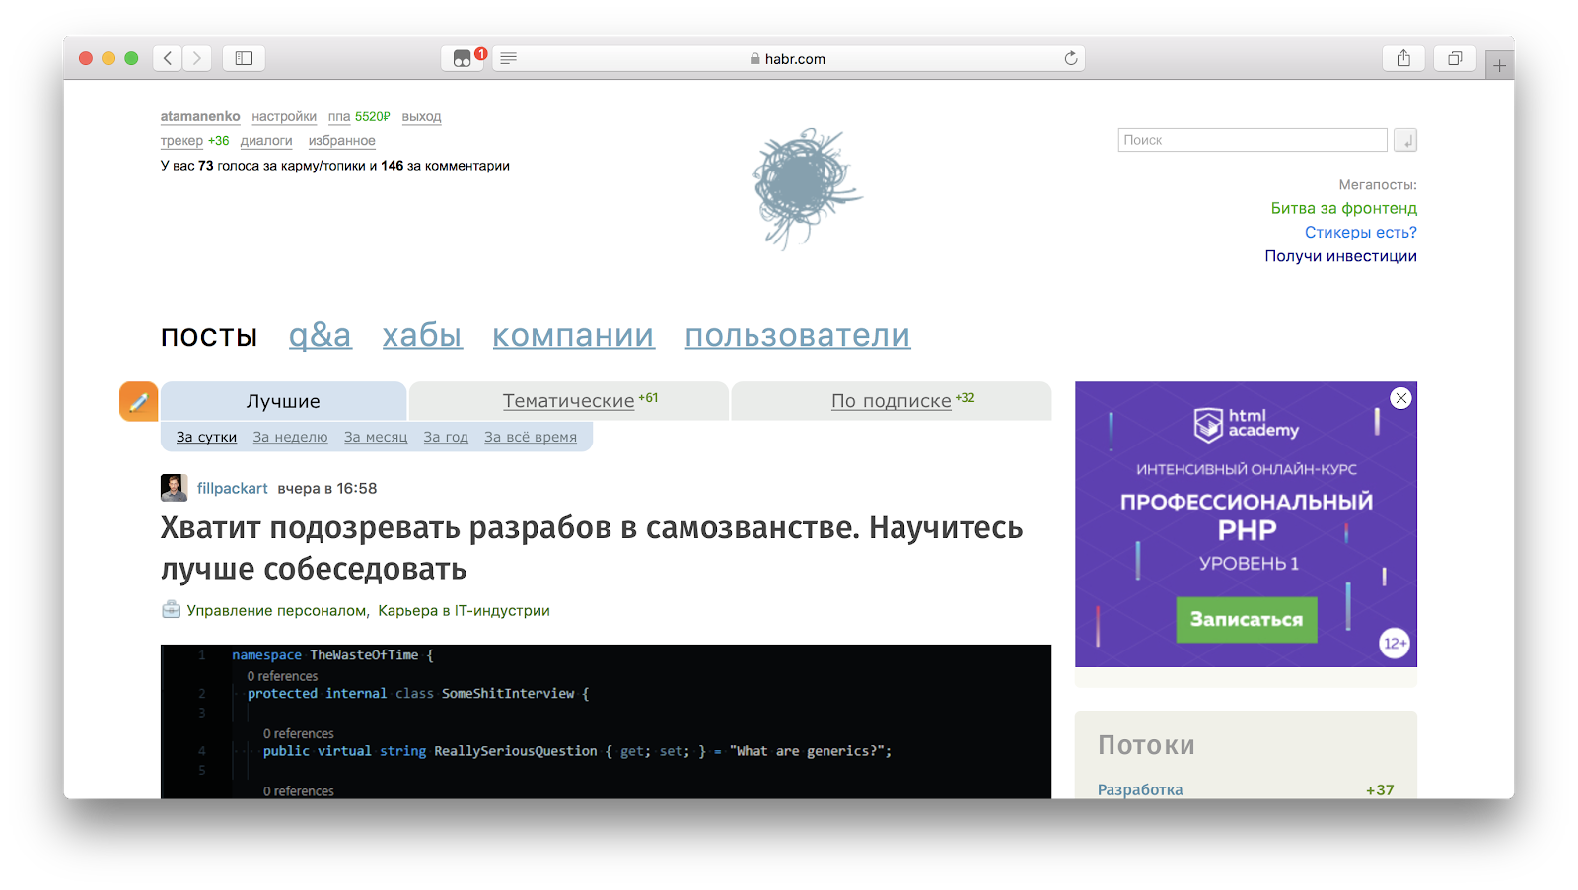Go to компании section

coord(573,336)
